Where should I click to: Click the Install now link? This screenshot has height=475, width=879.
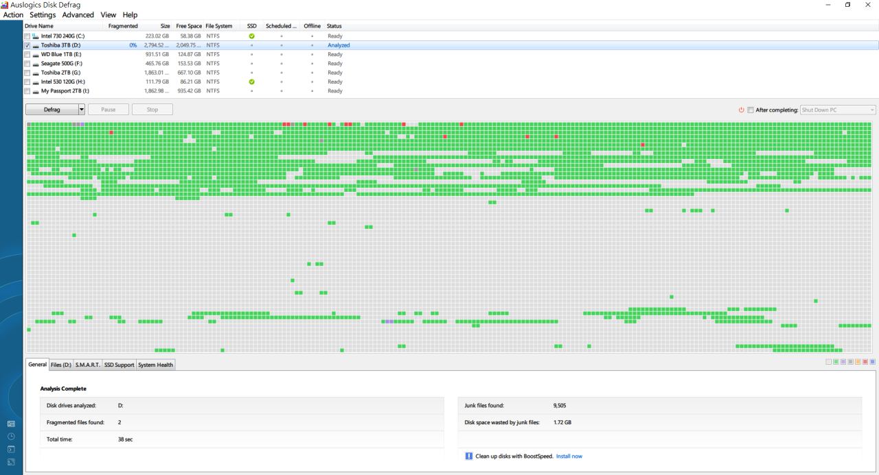click(x=569, y=456)
